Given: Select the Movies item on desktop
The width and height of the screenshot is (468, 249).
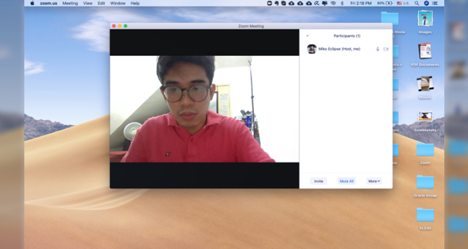Looking at the screenshot, I should (425, 88).
